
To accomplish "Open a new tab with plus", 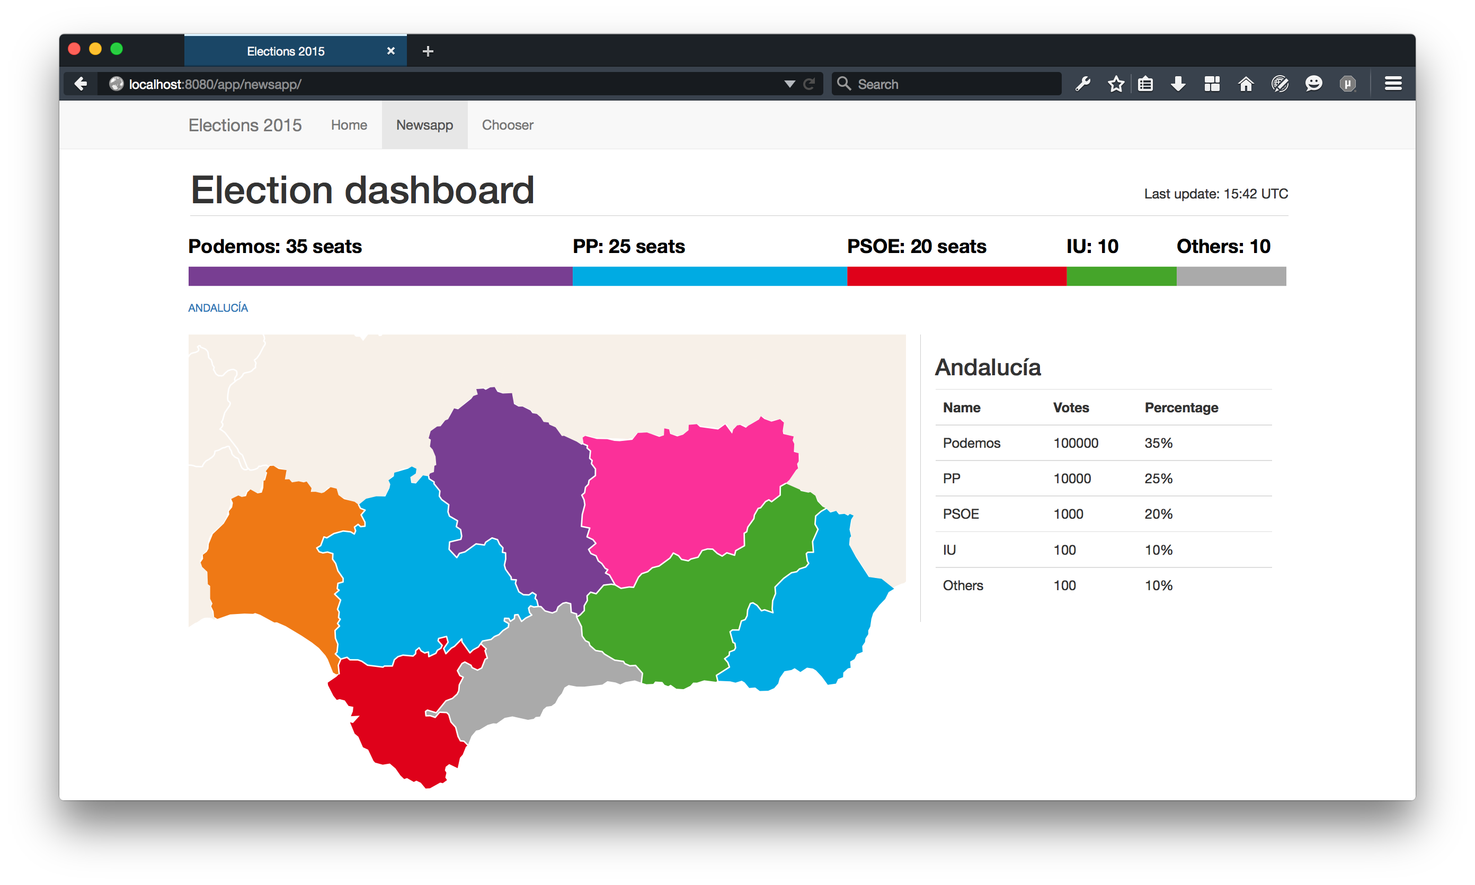I will 428,51.
